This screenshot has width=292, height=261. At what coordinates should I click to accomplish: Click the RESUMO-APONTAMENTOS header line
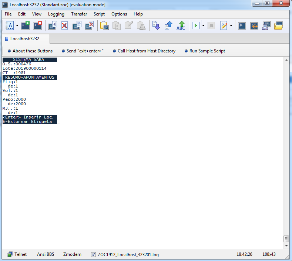pyautogui.click(x=30, y=77)
